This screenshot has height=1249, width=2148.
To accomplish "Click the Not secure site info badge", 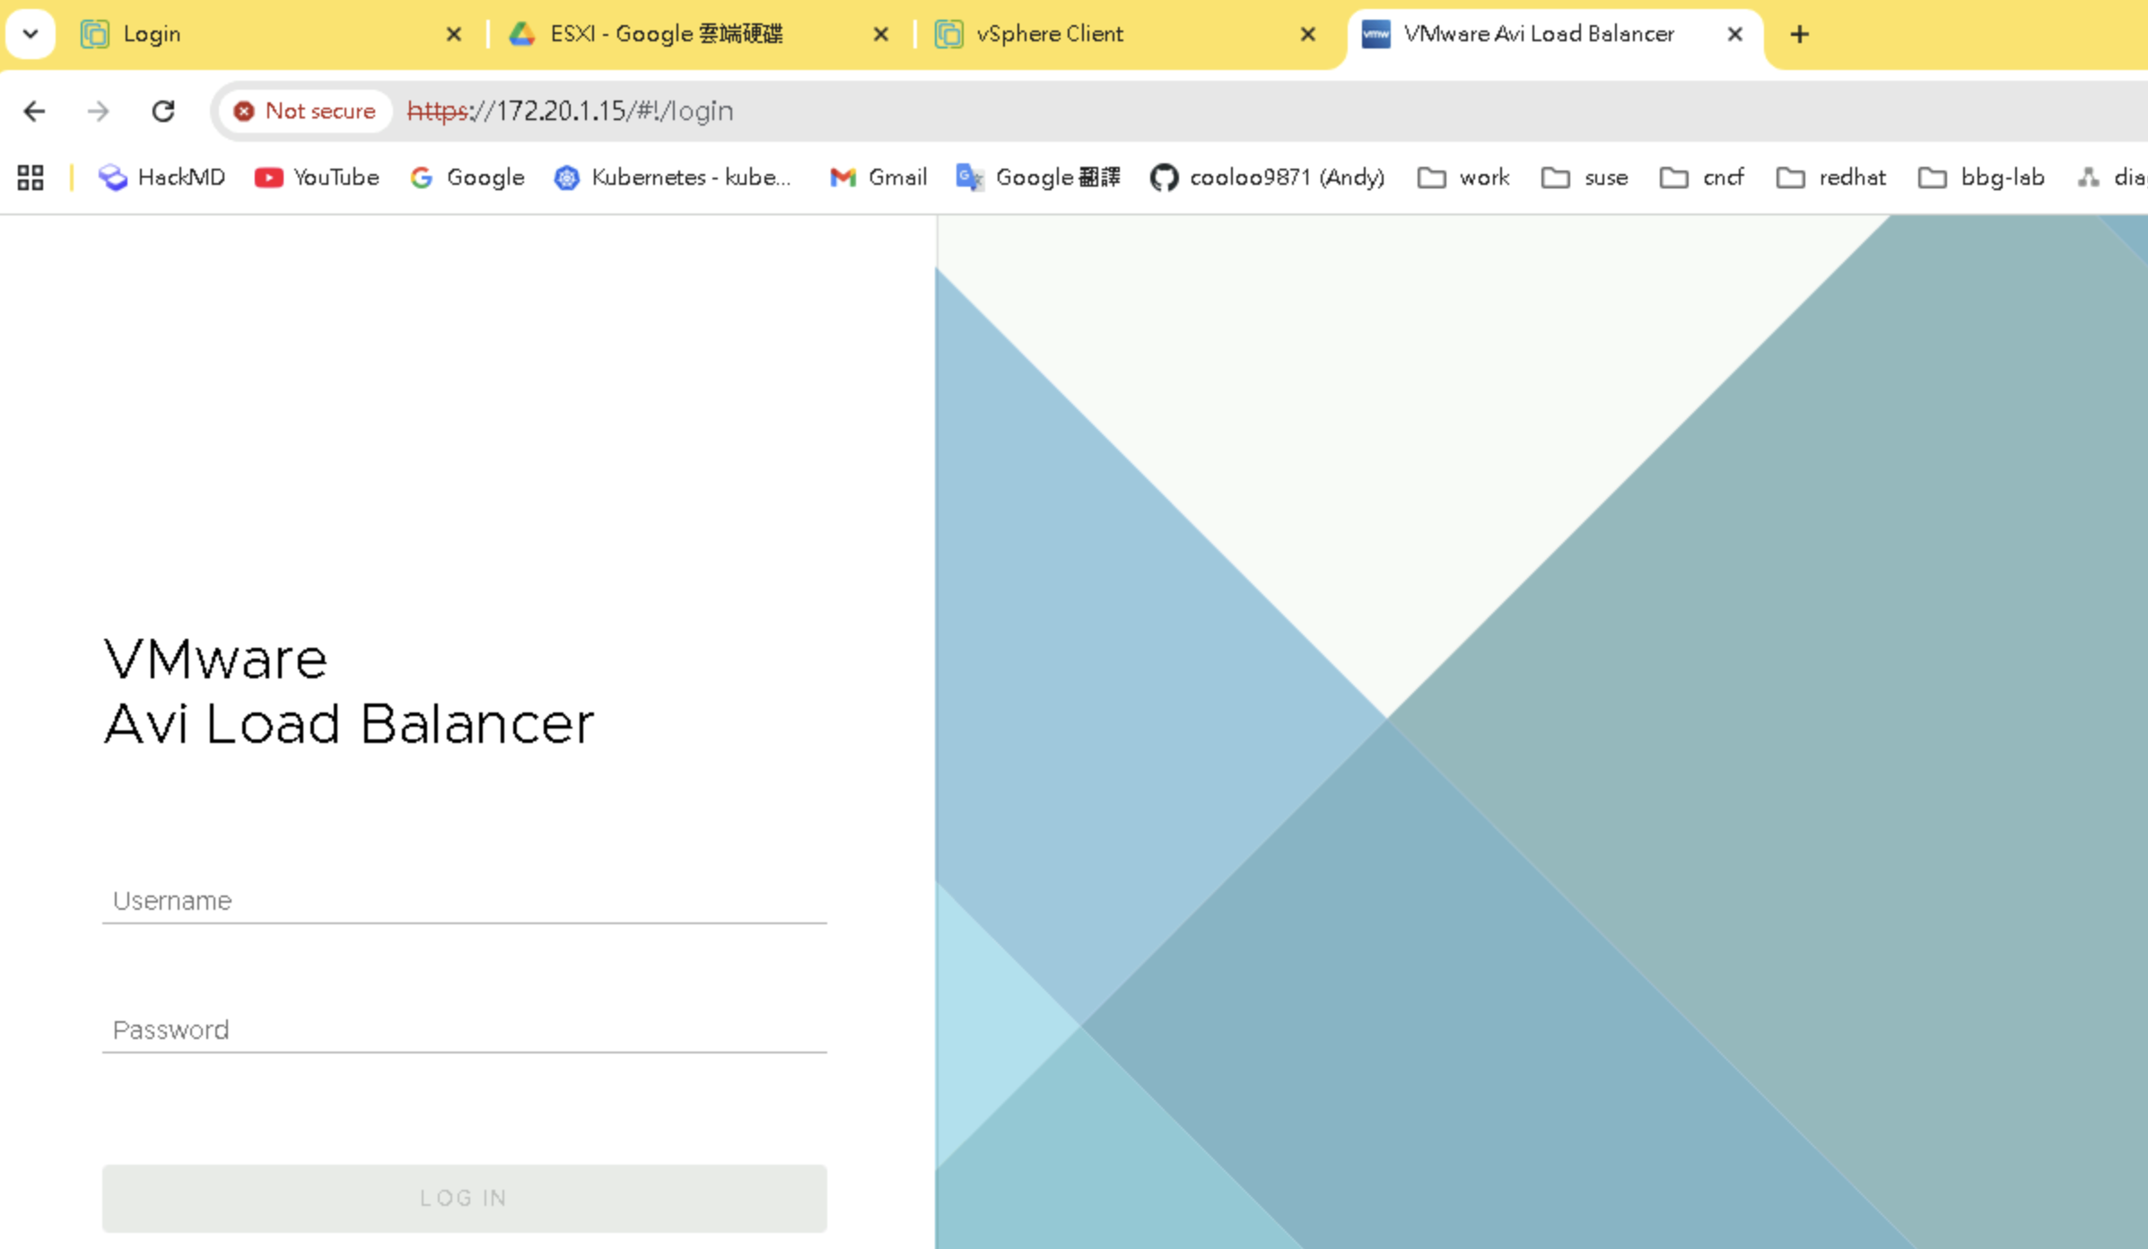I will click(305, 111).
